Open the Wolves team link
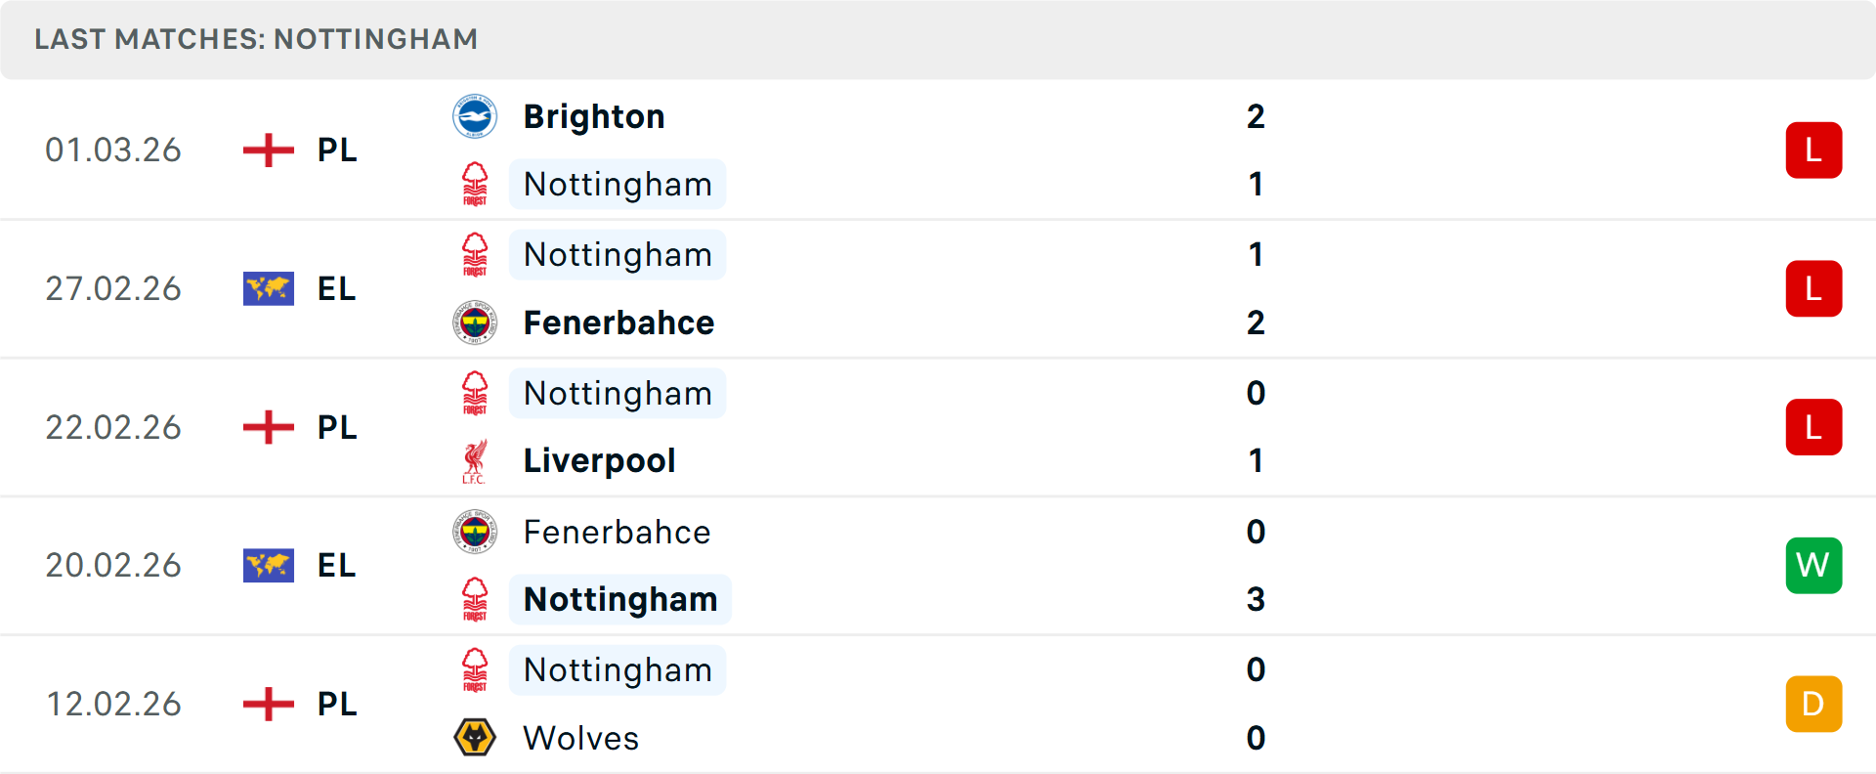1876x774 pixels. coord(580,738)
